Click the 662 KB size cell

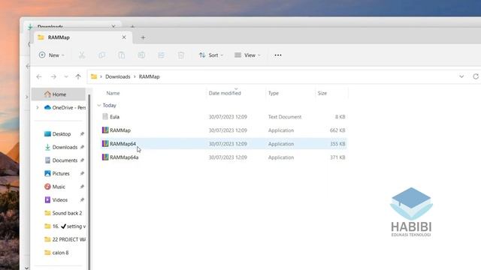tap(337, 130)
